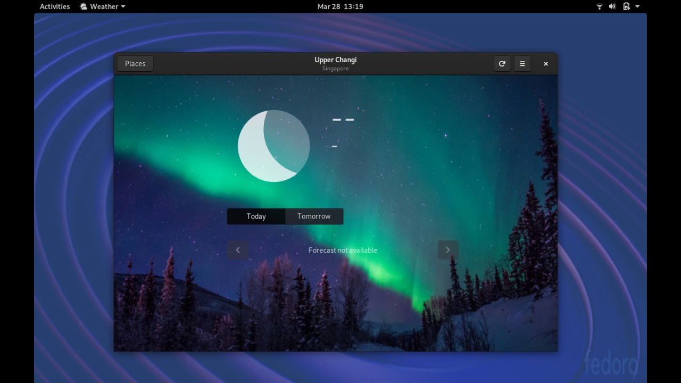Refresh the weather with the reload icon
The height and width of the screenshot is (383, 681).
(502, 64)
